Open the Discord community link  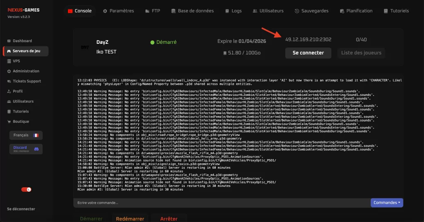click(26, 149)
